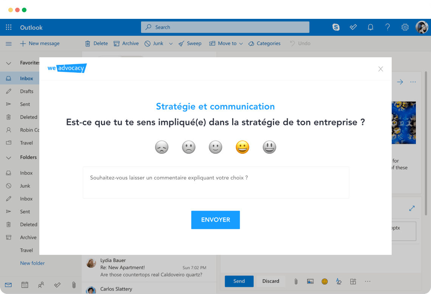Open Categories in the toolbar
The height and width of the screenshot is (294, 431).
click(264, 43)
